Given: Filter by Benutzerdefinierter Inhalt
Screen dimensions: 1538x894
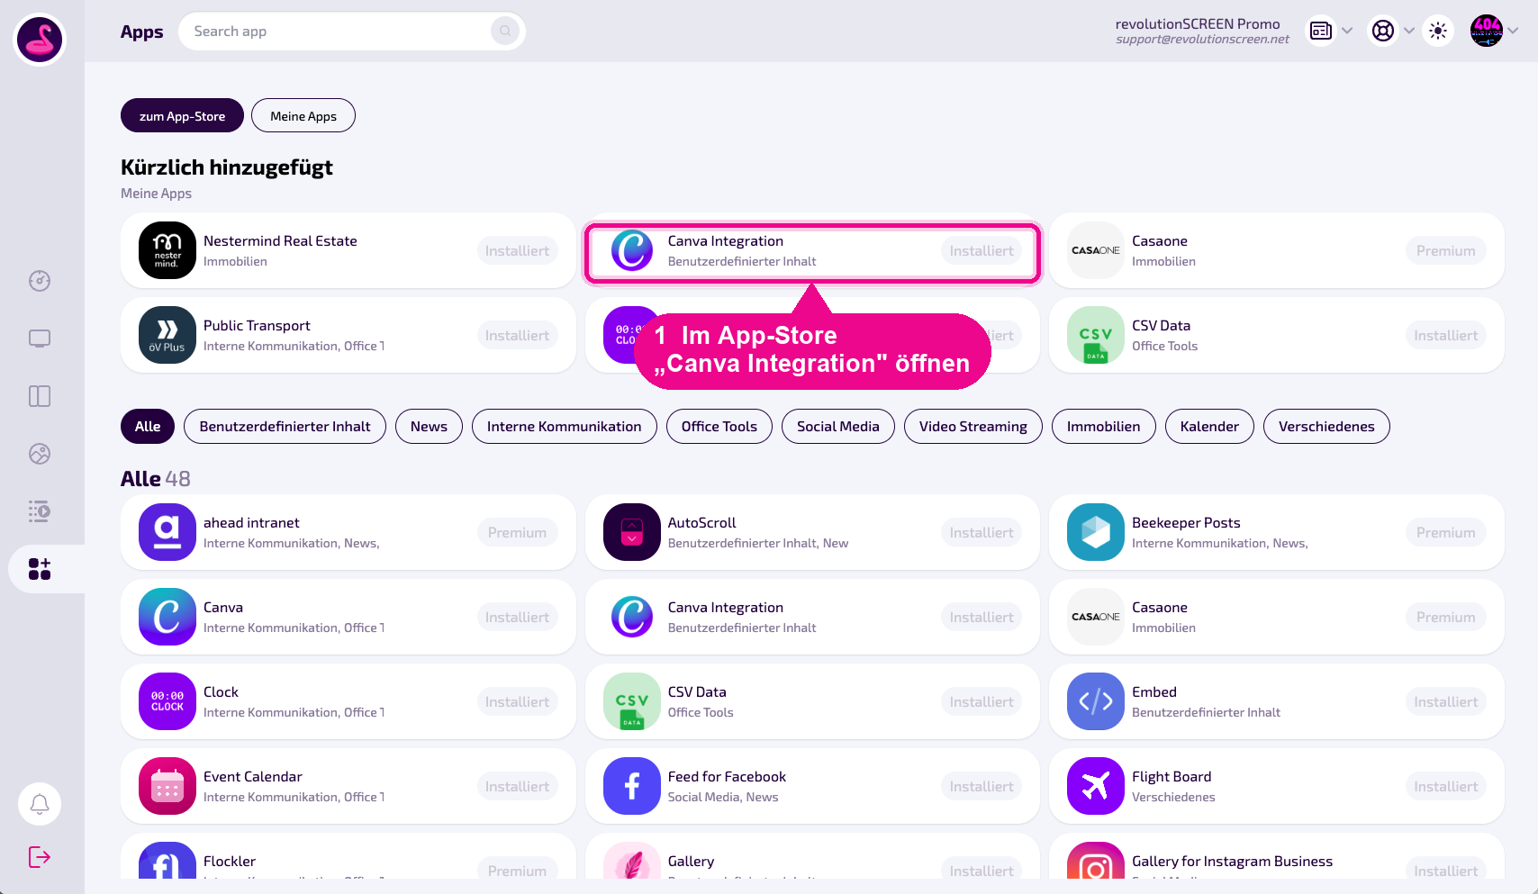Looking at the screenshot, I should pyautogui.click(x=285, y=426).
